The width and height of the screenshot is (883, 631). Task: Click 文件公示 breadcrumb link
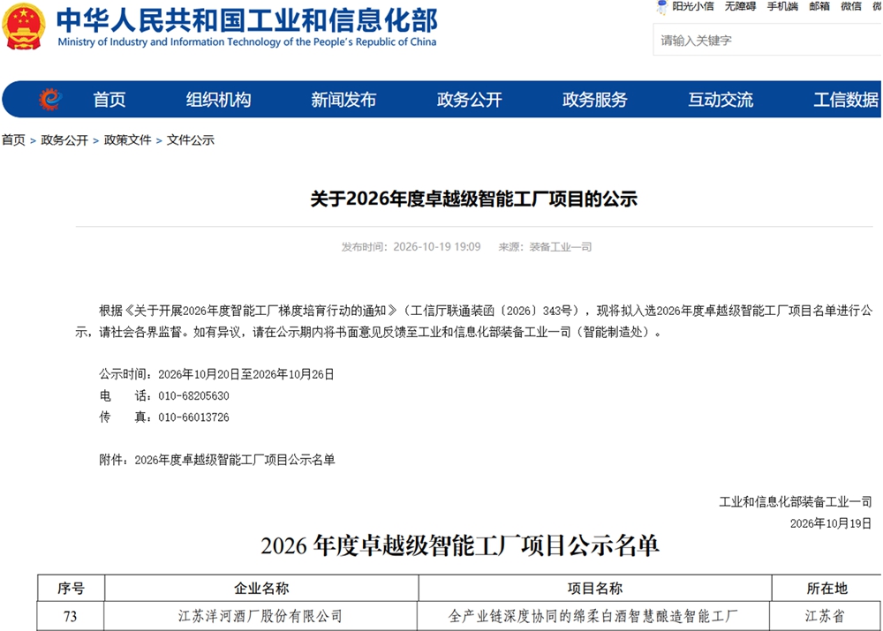click(x=191, y=139)
